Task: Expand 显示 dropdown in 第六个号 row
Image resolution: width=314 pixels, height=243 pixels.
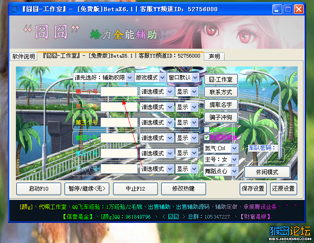Action: coord(186,169)
